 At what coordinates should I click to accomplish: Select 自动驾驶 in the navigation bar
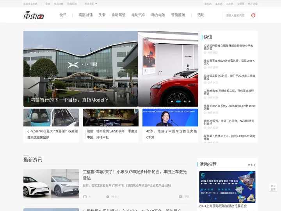click(x=119, y=15)
